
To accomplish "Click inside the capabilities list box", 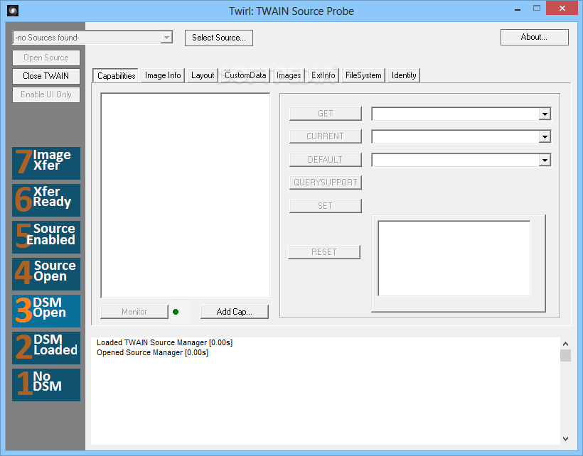I will click(x=185, y=196).
